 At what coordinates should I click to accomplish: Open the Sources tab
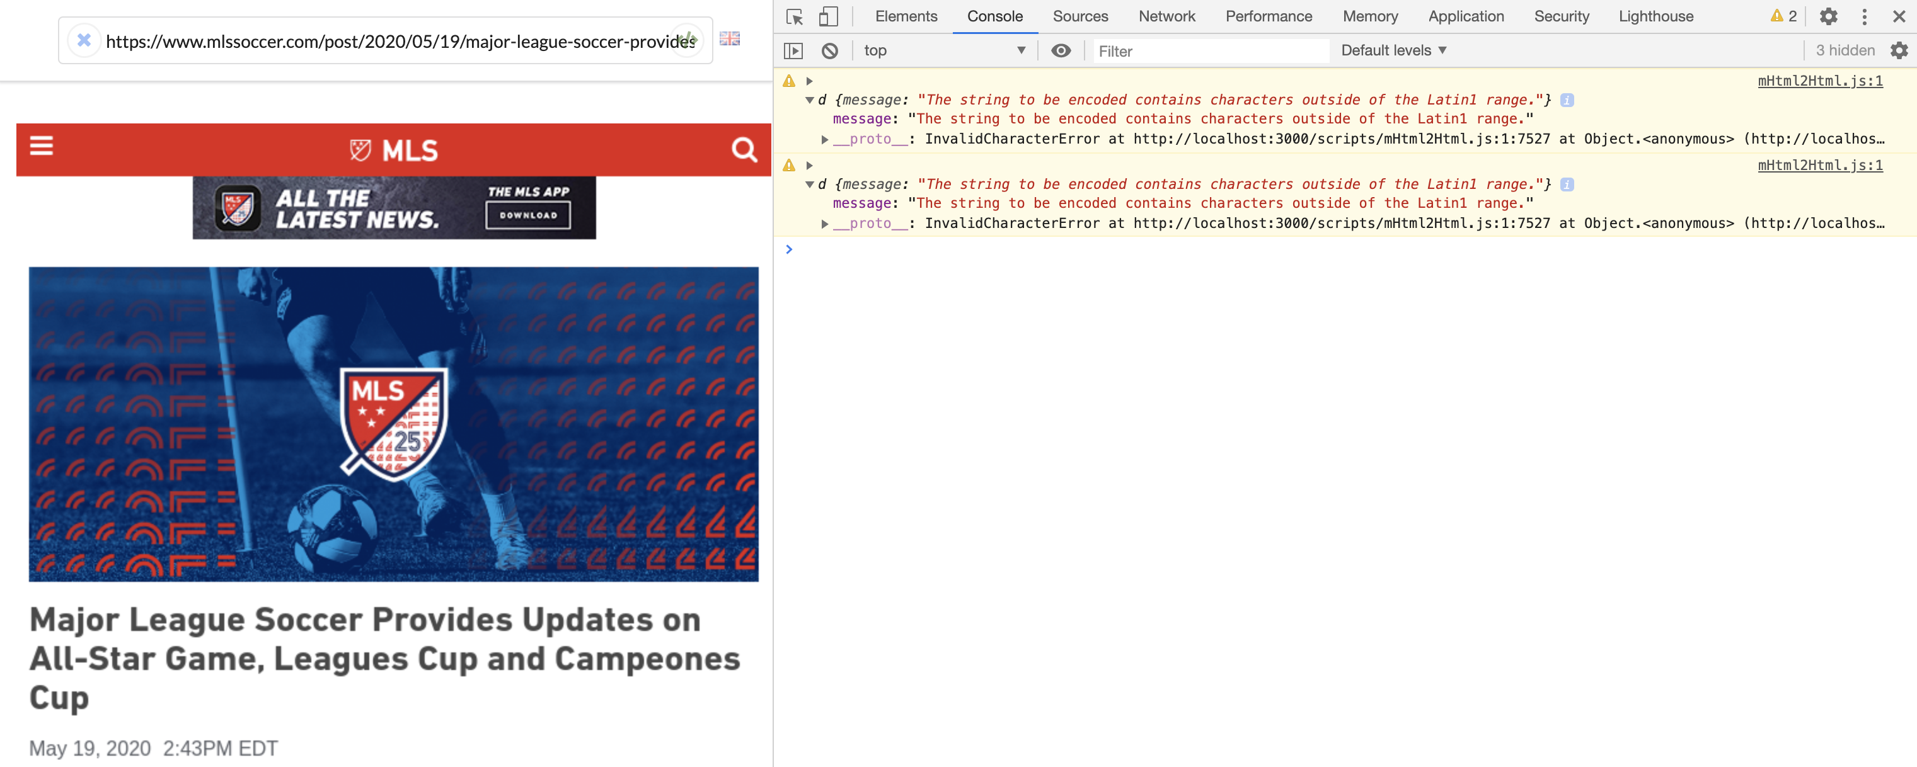point(1081,16)
